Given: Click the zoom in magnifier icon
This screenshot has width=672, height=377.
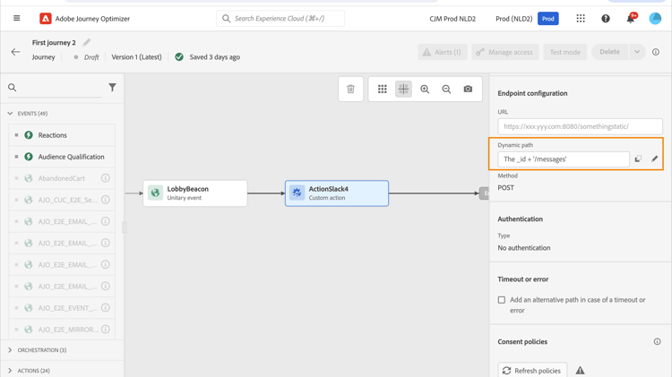Looking at the screenshot, I should 425,90.
